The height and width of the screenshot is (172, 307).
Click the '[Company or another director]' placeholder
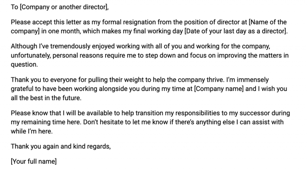[64, 7]
